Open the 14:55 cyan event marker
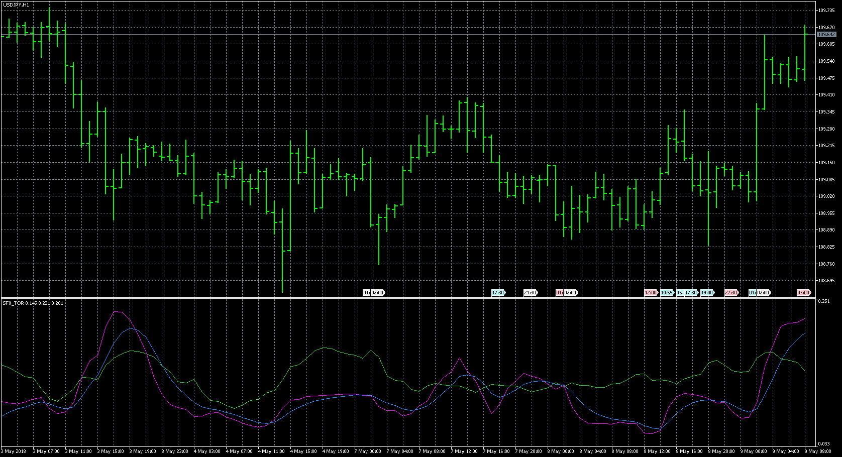842x457 pixels. coord(667,293)
